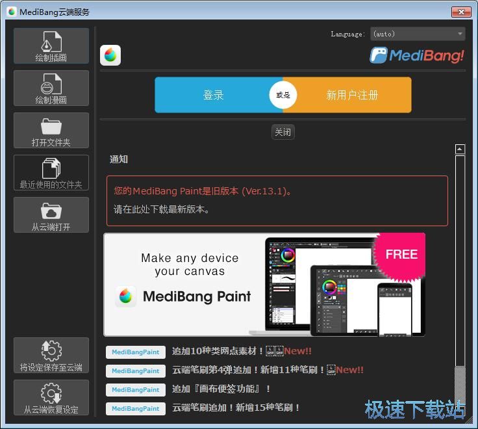Image resolution: width=478 pixels, height=429 pixels.
Task: Click MediBangPaint tag beside 追加10种类网点素材
Action: 136,352
